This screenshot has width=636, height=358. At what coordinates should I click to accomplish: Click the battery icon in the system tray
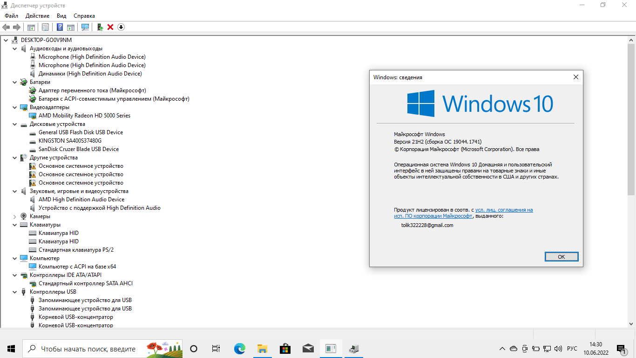coord(536,349)
